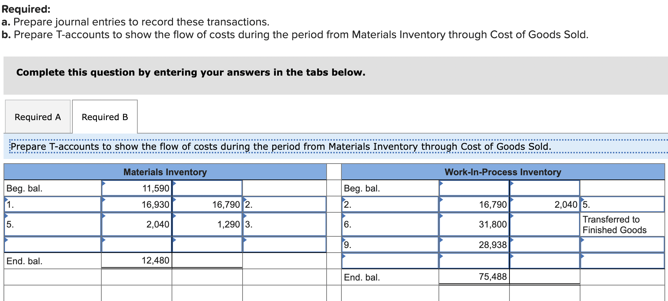Click the Prepare T-accounts instruction banner
Image resolution: width=668 pixels, height=301 pixels.
click(x=334, y=146)
